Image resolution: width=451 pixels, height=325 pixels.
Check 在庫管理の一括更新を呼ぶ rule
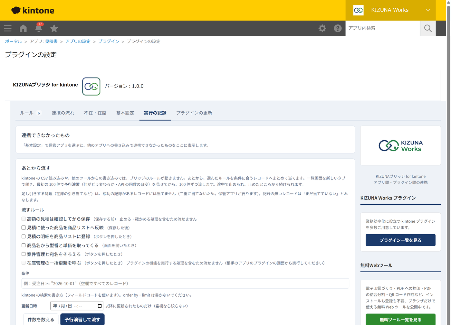24,263
